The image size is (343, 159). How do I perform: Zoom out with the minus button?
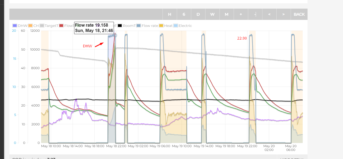point(255,14)
